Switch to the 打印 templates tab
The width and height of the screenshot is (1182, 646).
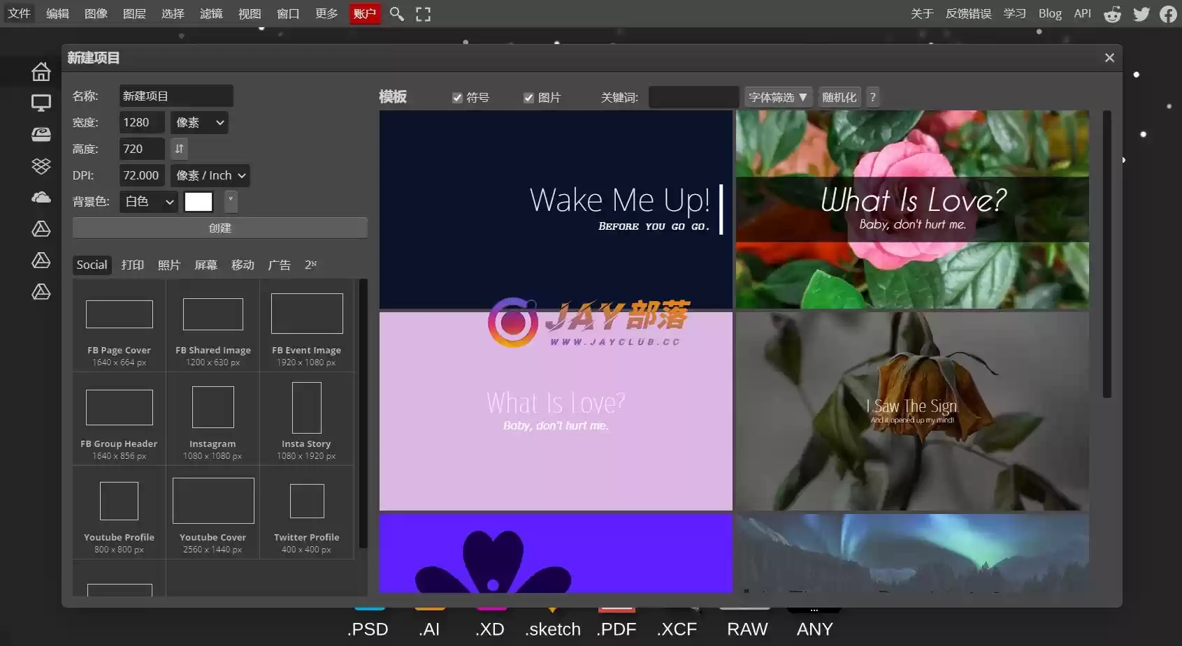pos(132,265)
